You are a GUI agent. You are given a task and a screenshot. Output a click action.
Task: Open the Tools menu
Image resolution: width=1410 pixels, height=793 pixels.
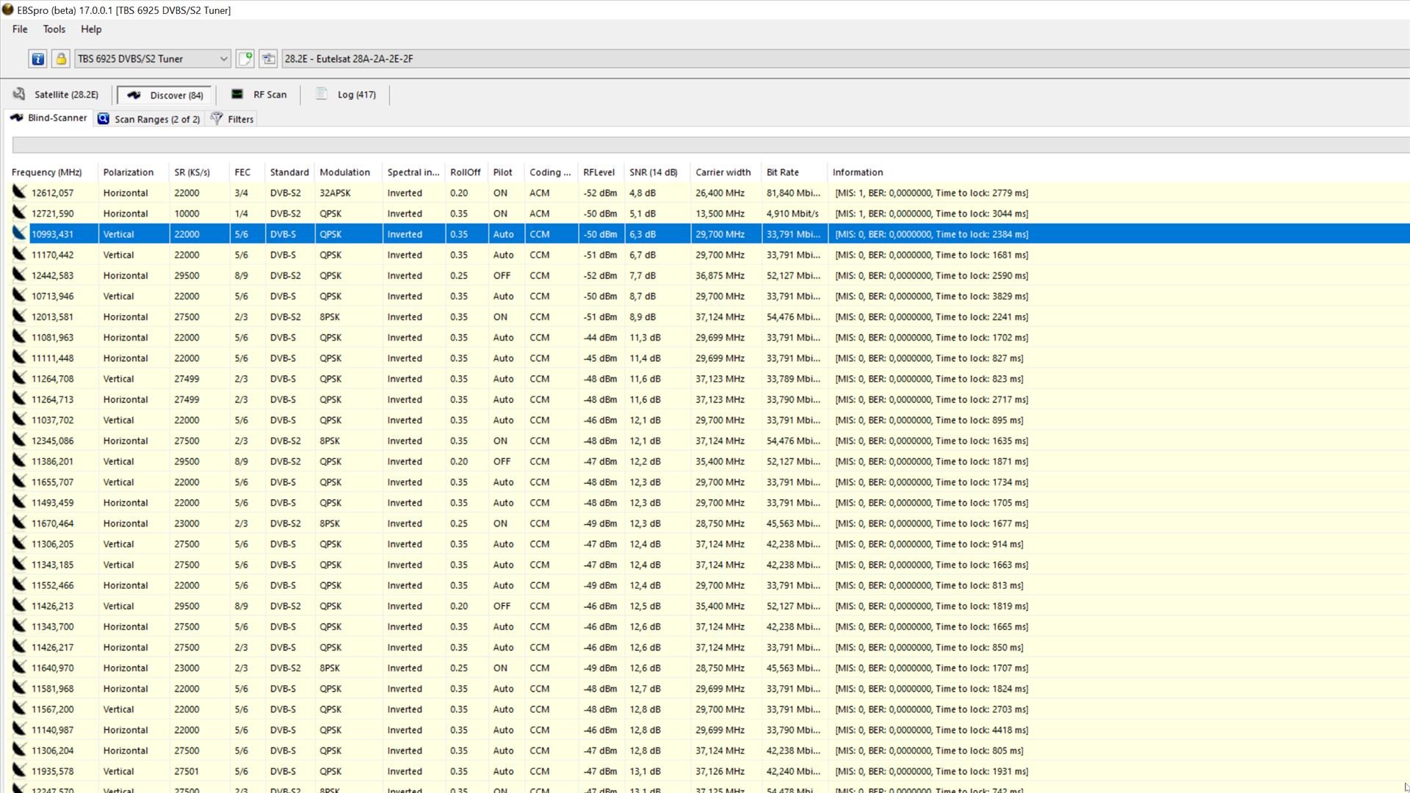point(54,29)
